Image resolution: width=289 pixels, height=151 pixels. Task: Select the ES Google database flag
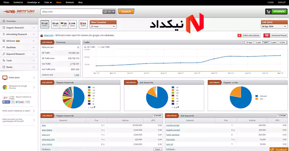click(x=83, y=24)
